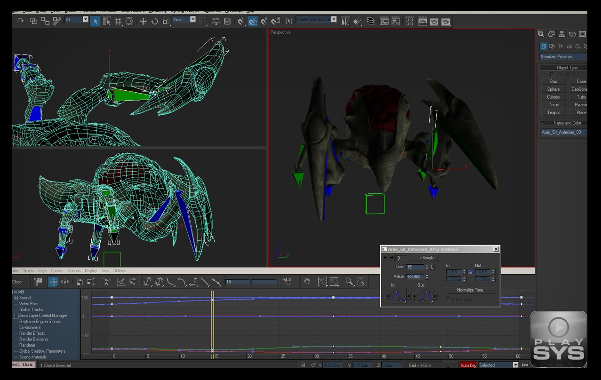
Task: Open the Curve Editor from main toolbar
Action: pos(384,21)
